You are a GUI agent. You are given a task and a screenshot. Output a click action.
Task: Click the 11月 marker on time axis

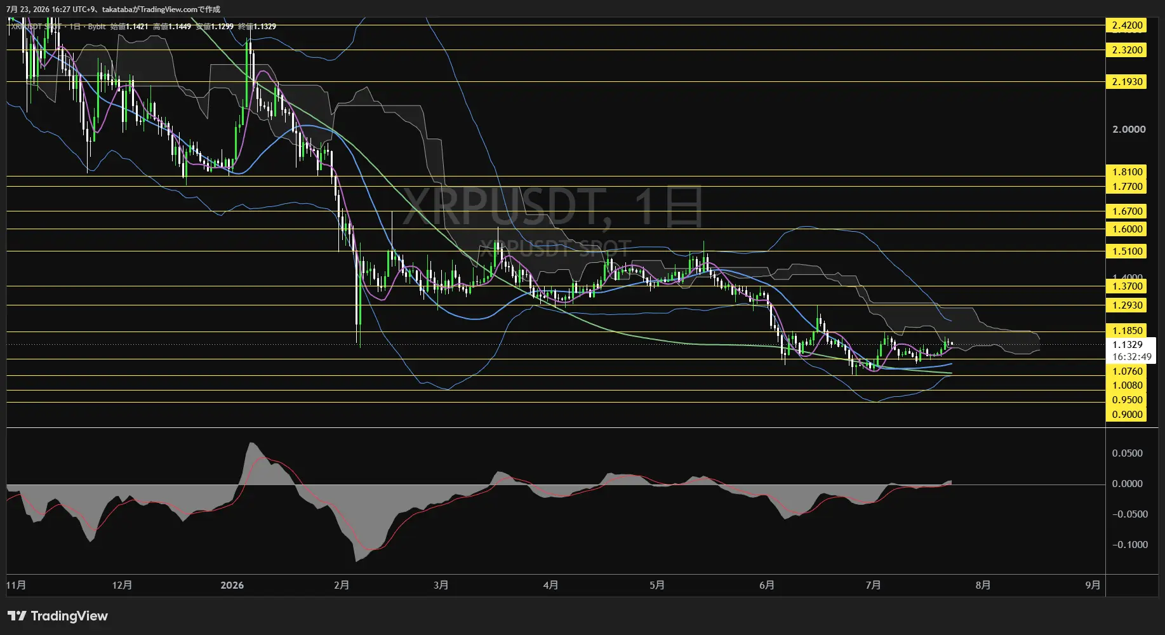point(17,585)
